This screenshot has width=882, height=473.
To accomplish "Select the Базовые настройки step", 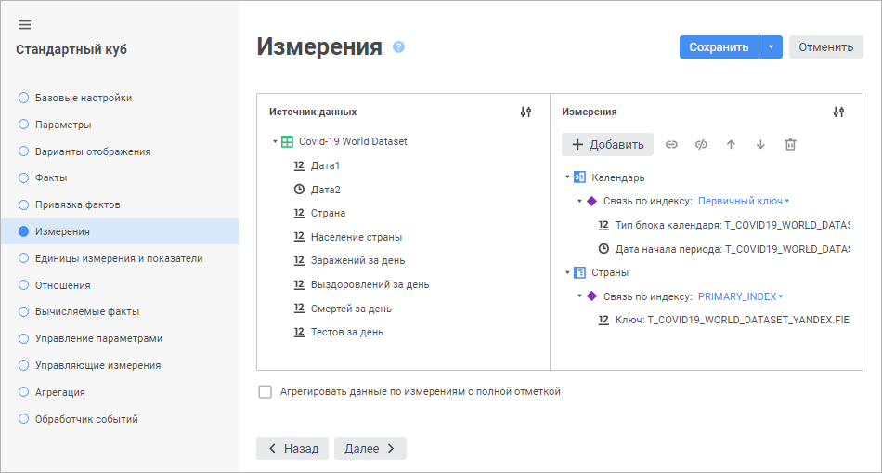I will [83, 98].
